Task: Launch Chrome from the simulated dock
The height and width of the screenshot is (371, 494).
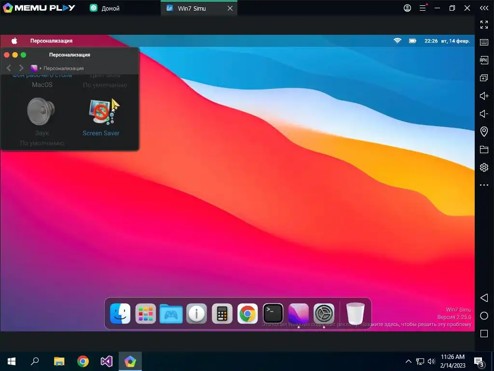Action: [x=247, y=314]
